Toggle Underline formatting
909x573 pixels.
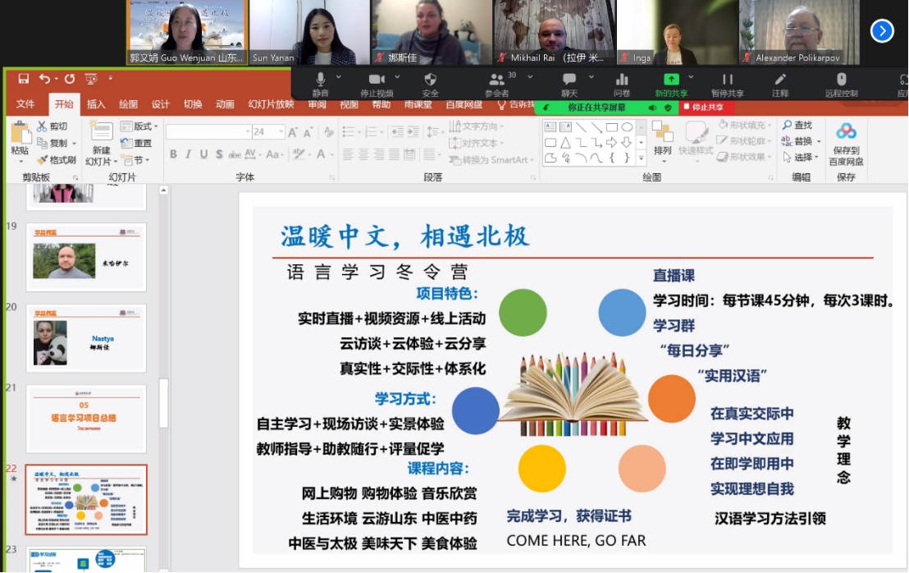203,154
